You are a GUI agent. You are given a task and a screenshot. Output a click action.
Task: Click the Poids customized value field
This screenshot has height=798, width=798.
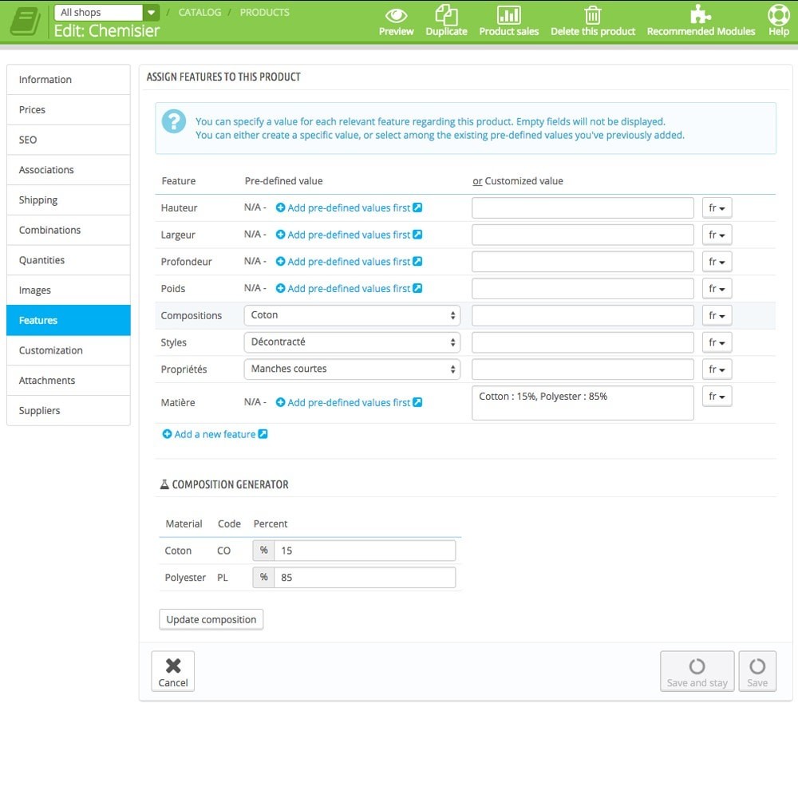[583, 289]
